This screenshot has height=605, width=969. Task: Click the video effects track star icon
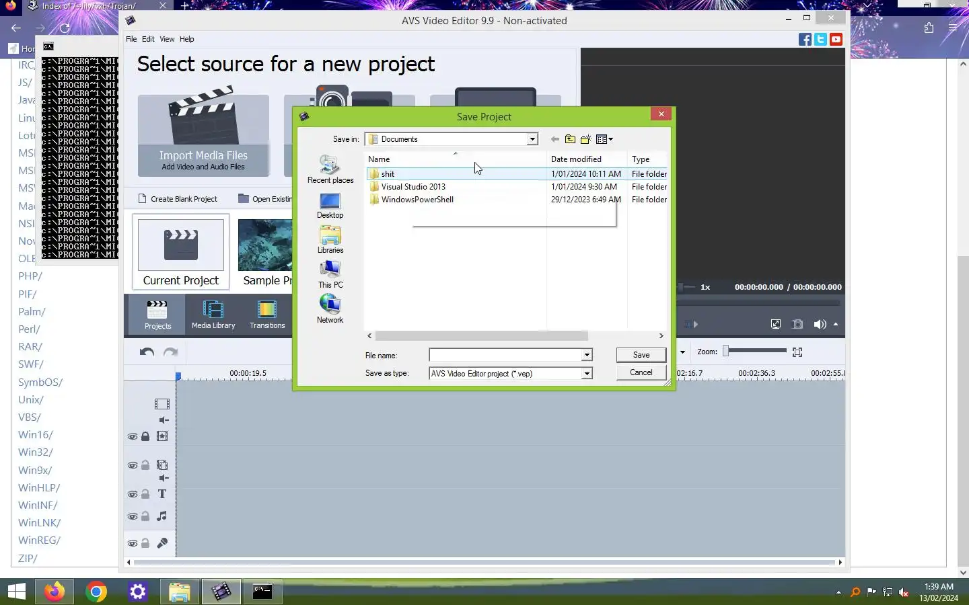pyautogui.click(x=162, y=436)
